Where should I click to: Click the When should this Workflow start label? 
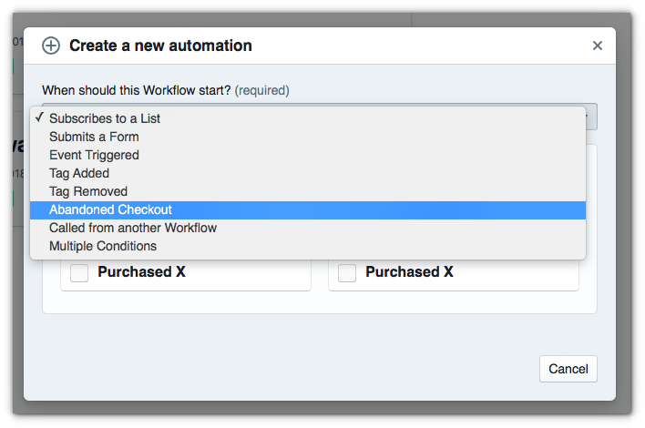pyautogui.click(x=136, y=90)
